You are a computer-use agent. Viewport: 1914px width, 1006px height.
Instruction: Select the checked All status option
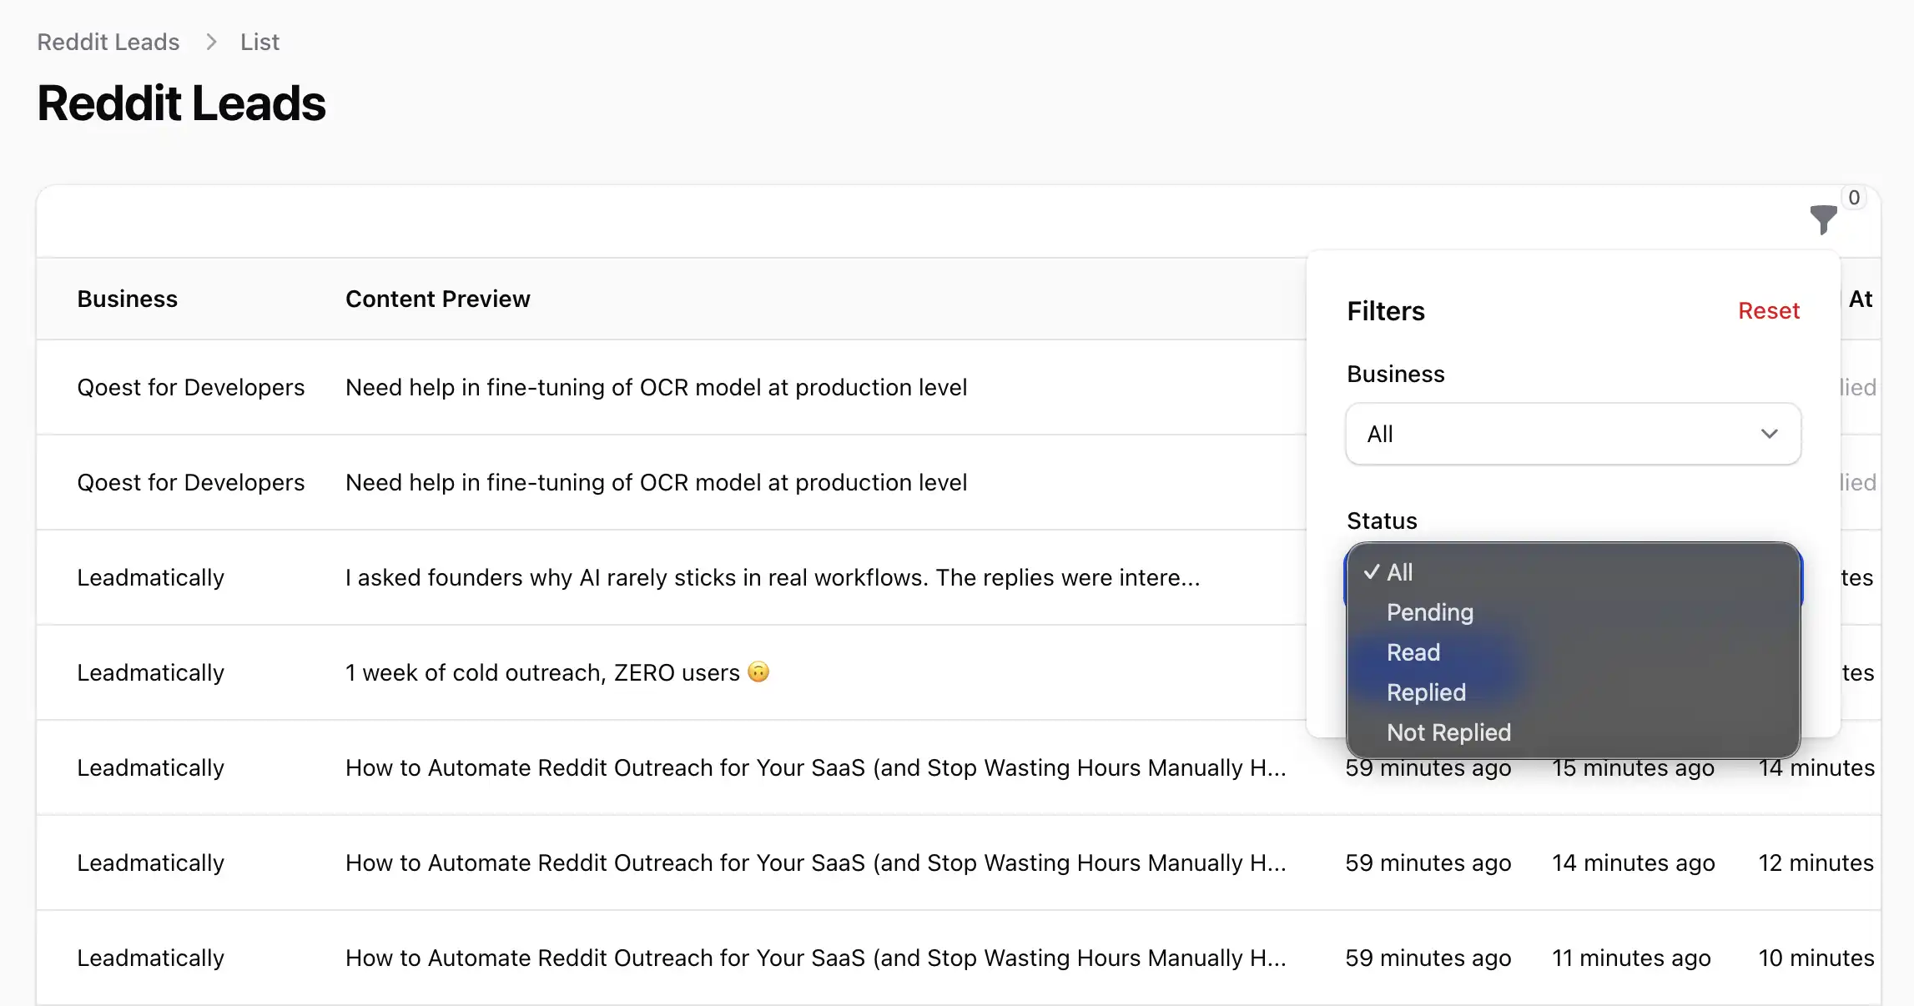tap(1400, 572)
